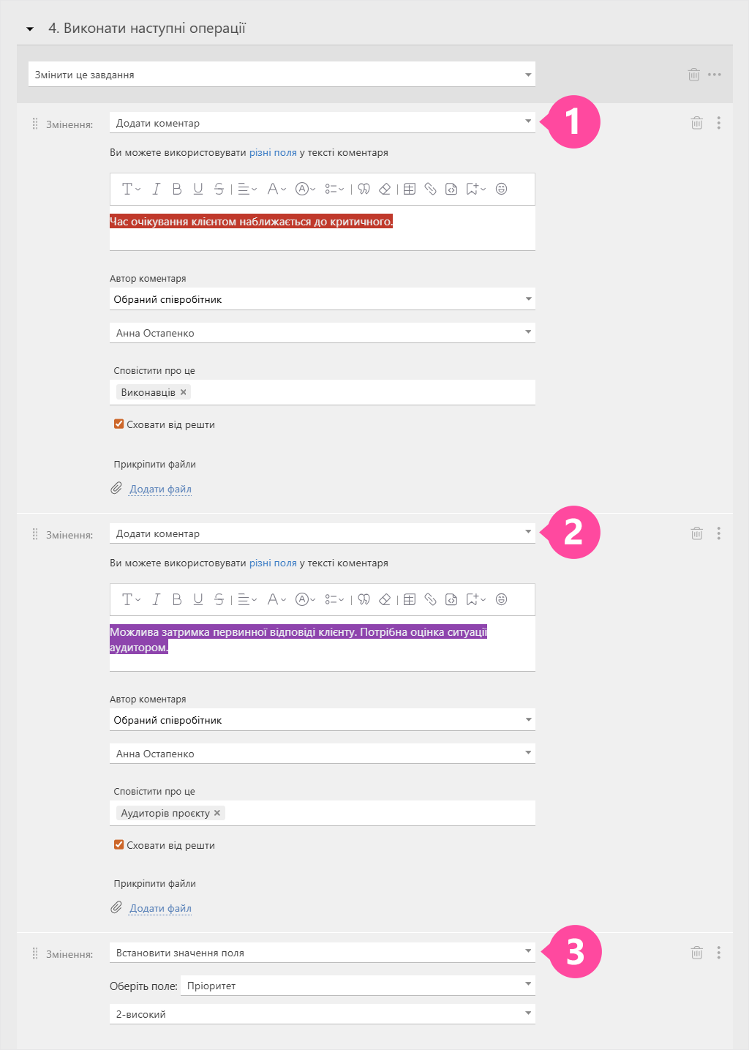Open 'різні поля' link in second comment block

coord(273,563)
